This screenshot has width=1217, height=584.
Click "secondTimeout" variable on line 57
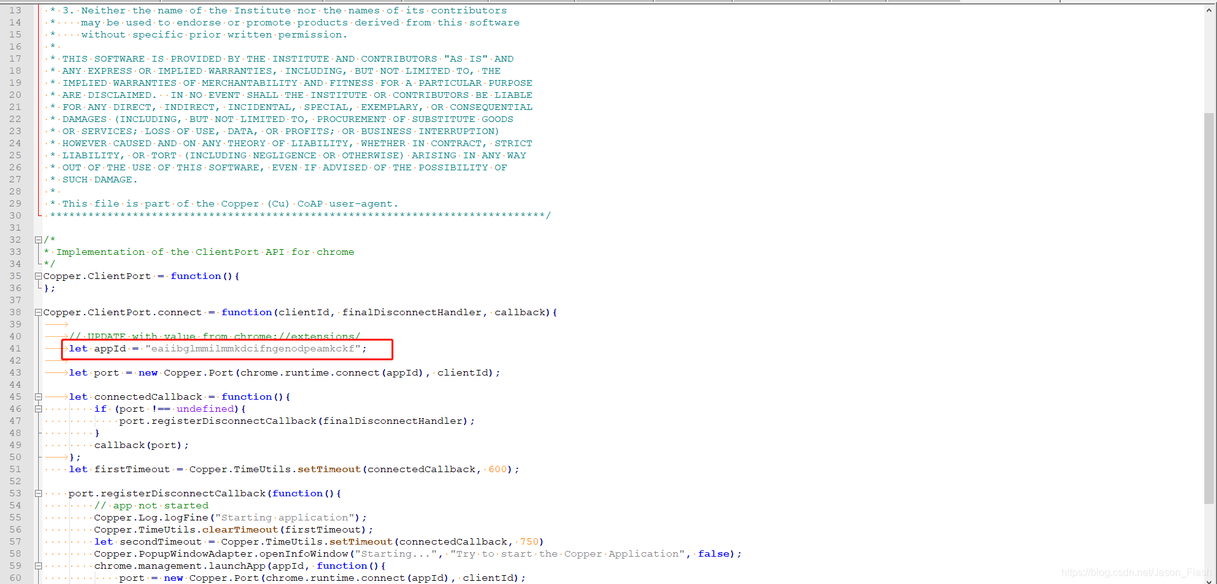coord(161,542)
